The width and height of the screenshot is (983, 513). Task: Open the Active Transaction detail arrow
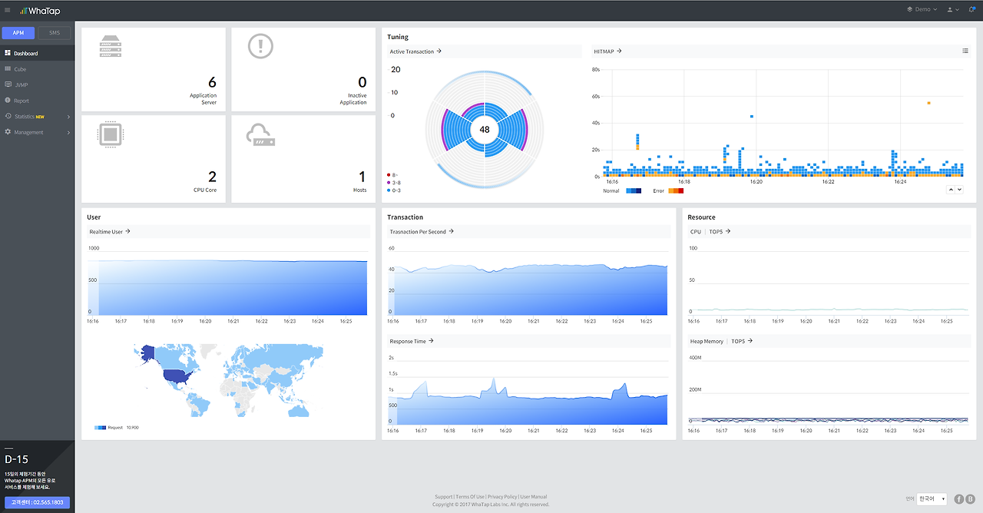click(x=439, y=51)
